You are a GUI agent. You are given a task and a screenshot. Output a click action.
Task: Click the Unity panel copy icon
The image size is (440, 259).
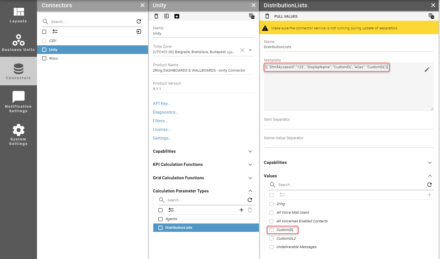[252, 16]
